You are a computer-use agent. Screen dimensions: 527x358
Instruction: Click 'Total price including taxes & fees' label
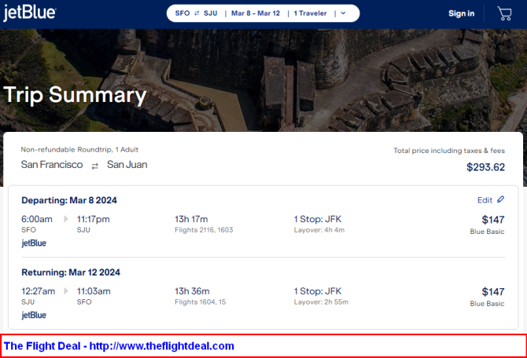click(449, 151)
